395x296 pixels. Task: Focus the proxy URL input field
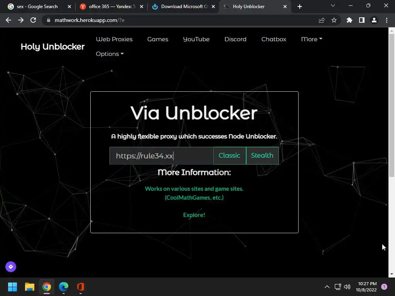coord(162,156)
